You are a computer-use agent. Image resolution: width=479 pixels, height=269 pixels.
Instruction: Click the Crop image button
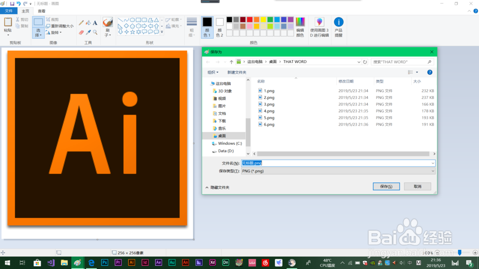click(52, 20)
